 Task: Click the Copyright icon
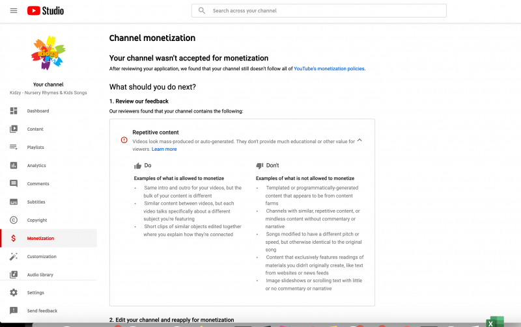(14, 220)
